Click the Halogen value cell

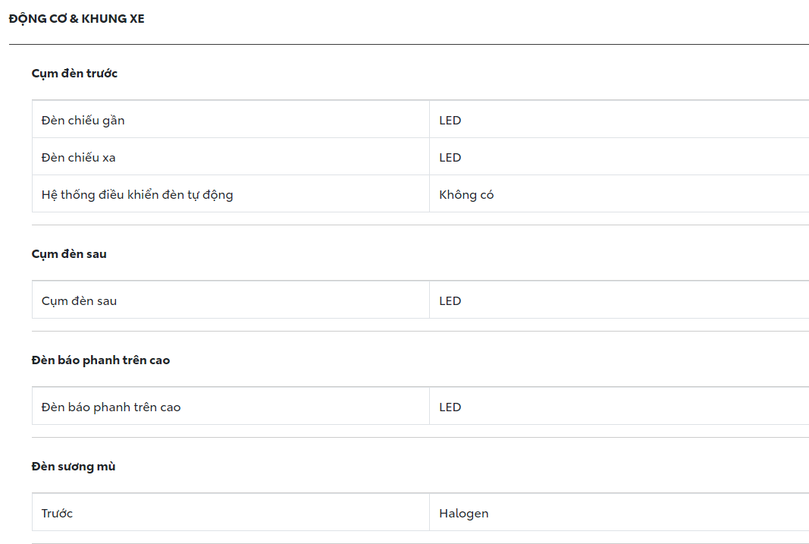[464, 514]
